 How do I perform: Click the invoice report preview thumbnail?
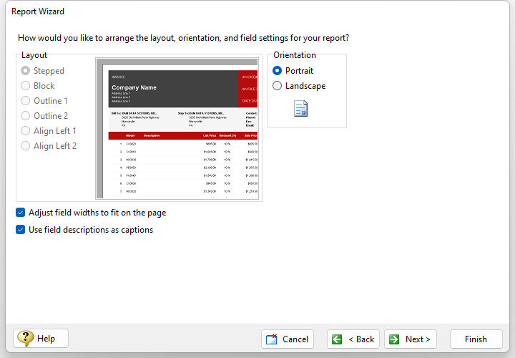pyautogui.click(x=177, y=128)
